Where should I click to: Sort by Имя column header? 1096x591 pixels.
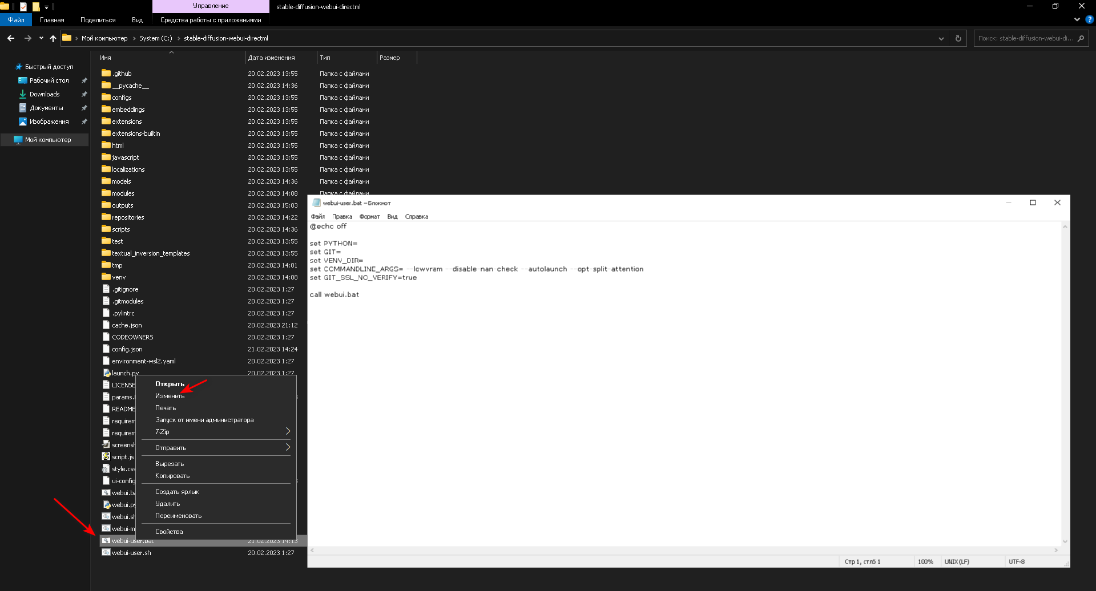(x=106, y=58)
